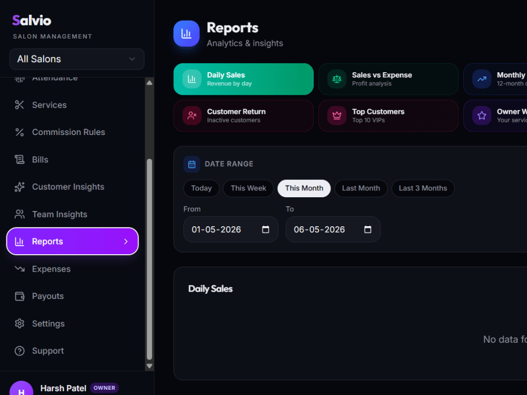The height and width of the screenshot is (395, 527).
Task: Click the sidebar scroll down arrow
Action: coord(150,366)
